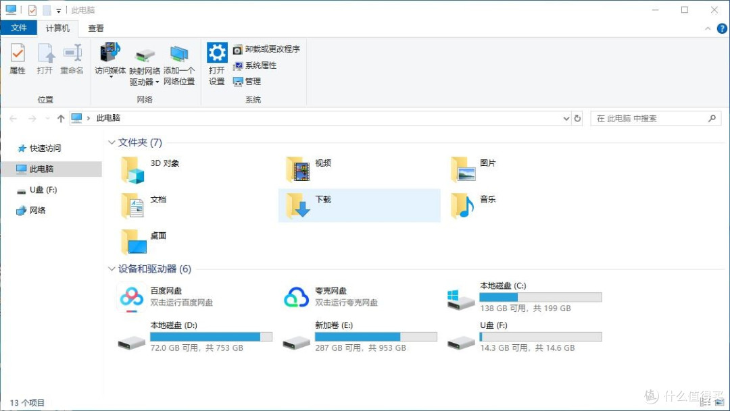This screenshot has width=730, height=411.
Task: Select the 图片 (Pictures) folder icon
Action: tap(463, 169)
